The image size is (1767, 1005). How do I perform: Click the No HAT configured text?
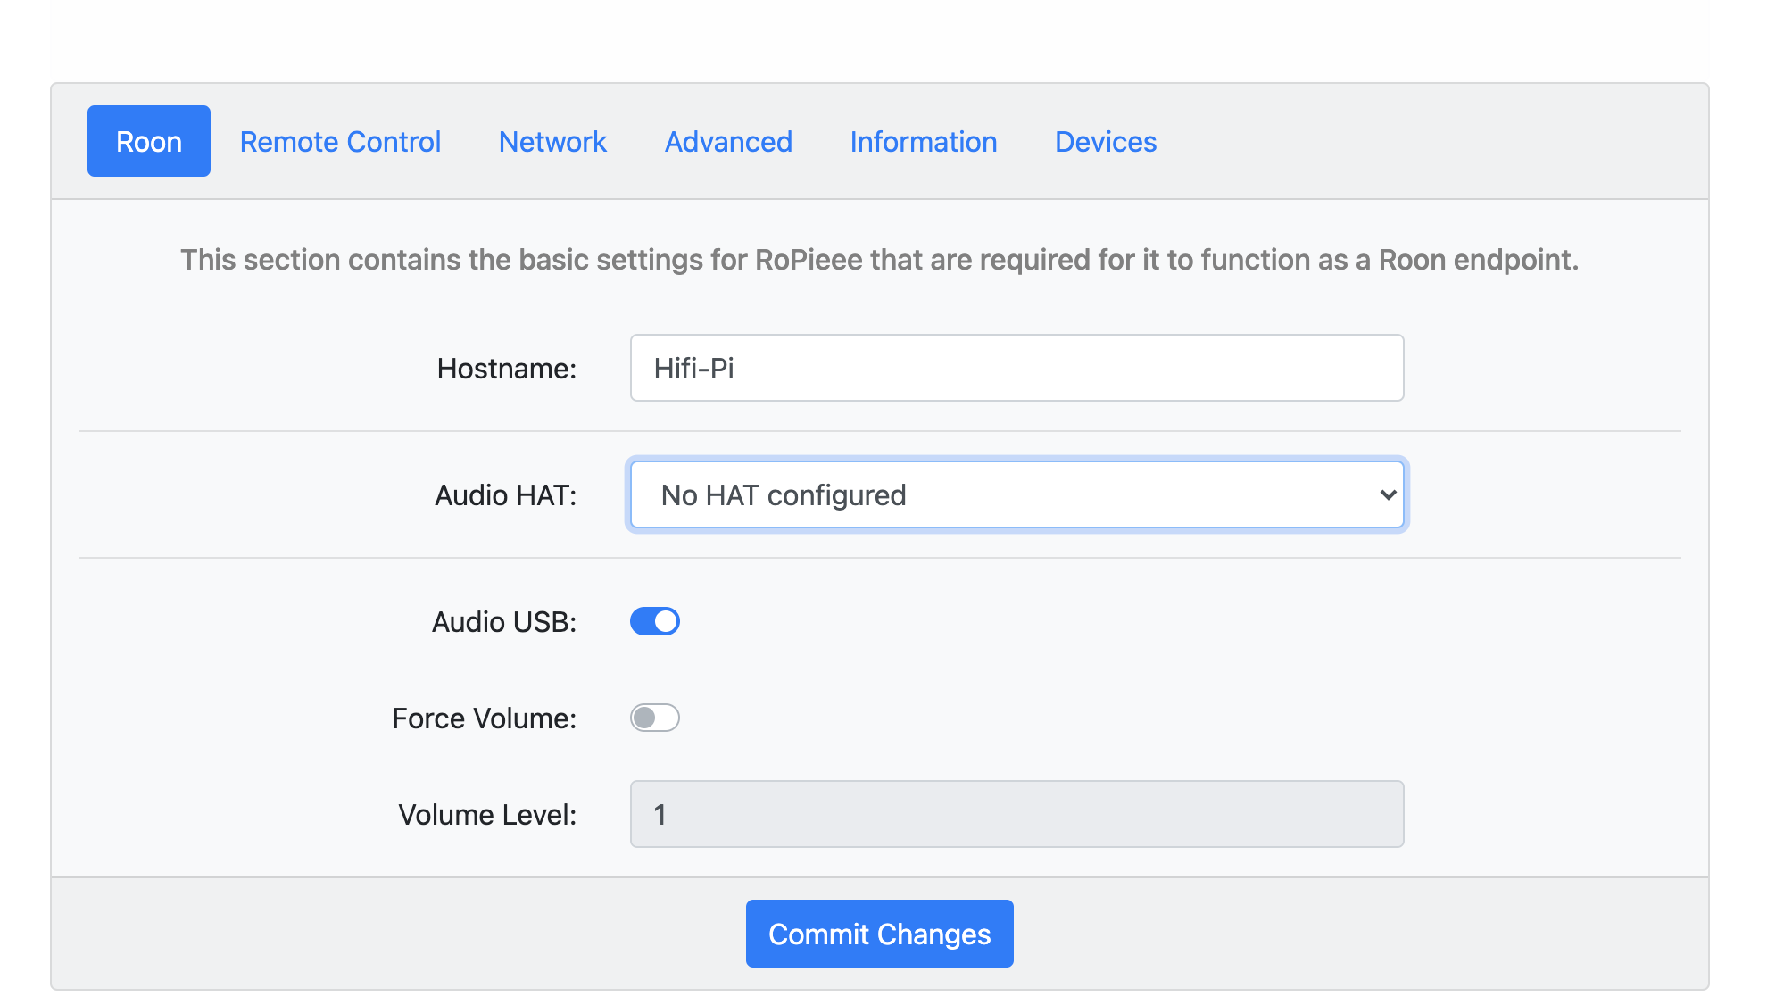click(783, 494)
